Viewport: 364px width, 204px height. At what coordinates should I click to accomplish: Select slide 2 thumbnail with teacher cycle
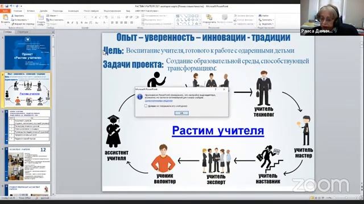(27, 90)
